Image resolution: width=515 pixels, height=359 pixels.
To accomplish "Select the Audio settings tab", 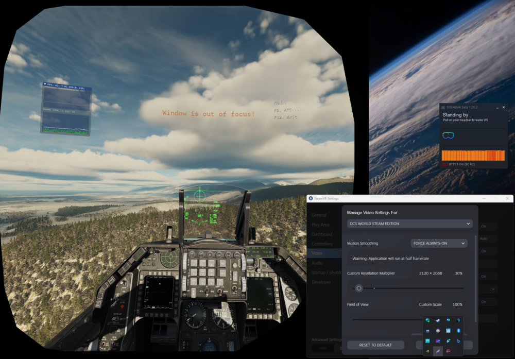I will point(317,263).
